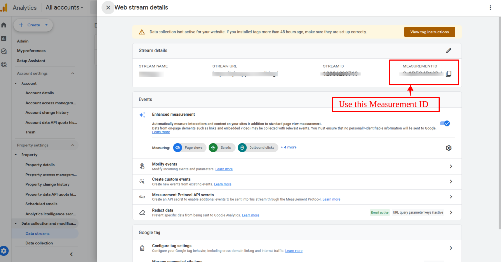Open the All accounts dropdown
The image size is (501, 262).
pyautogui.click(x=64, y=8)
